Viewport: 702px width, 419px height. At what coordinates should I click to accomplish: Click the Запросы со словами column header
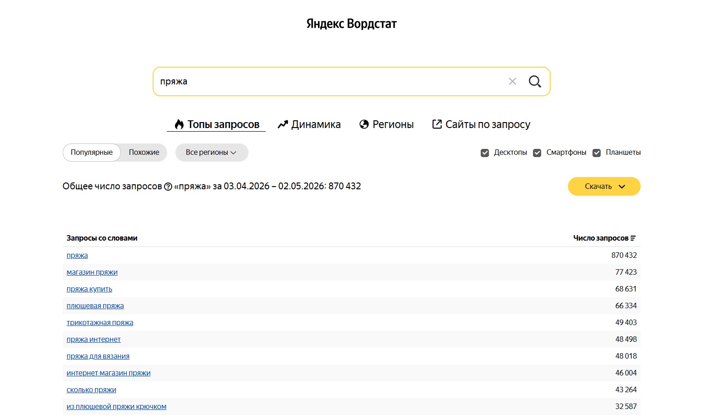pos(102,238)
